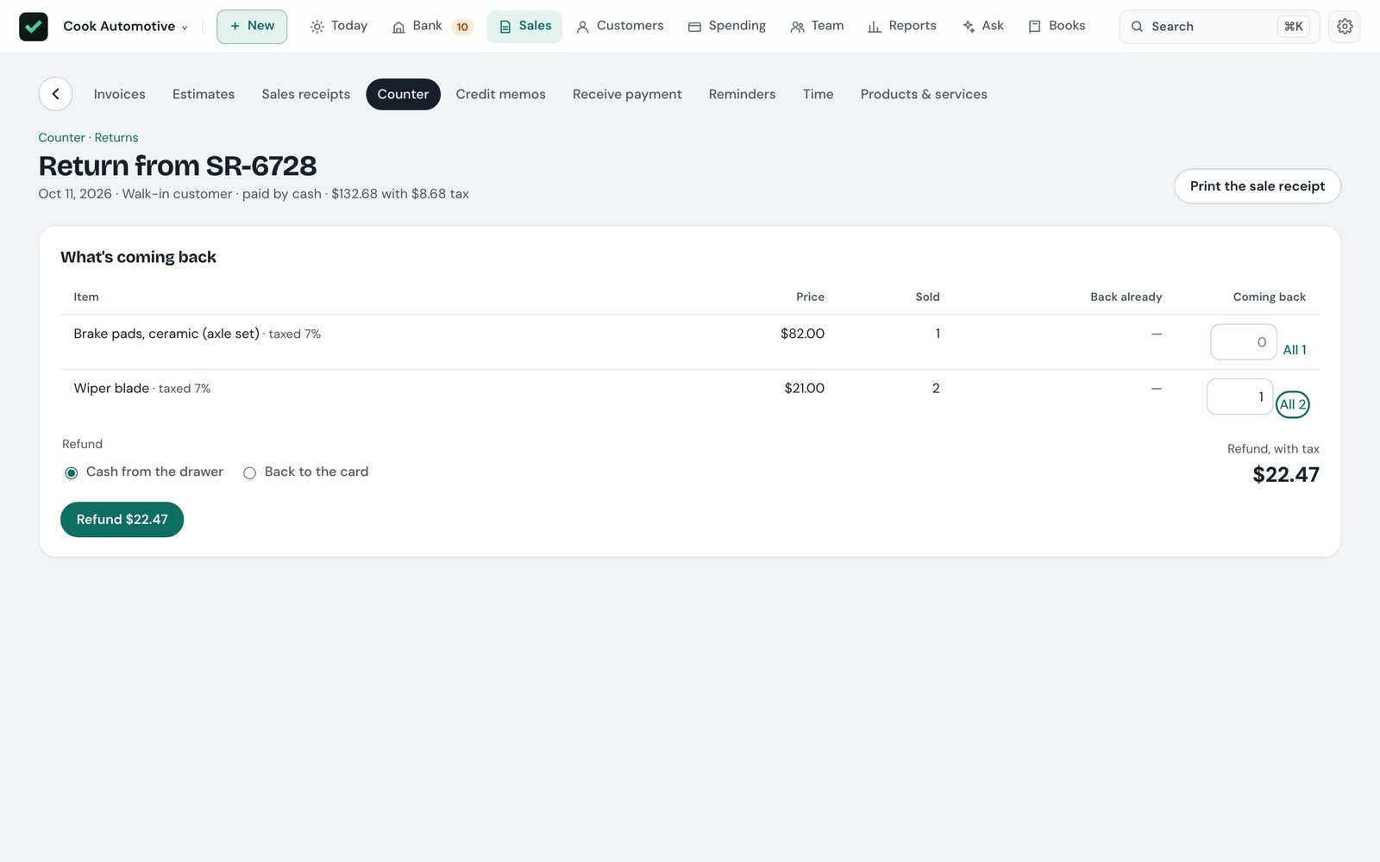Expand the Cook Automotive company dropdown
This screenshot has width=1380, height=862.
(125, 27)
